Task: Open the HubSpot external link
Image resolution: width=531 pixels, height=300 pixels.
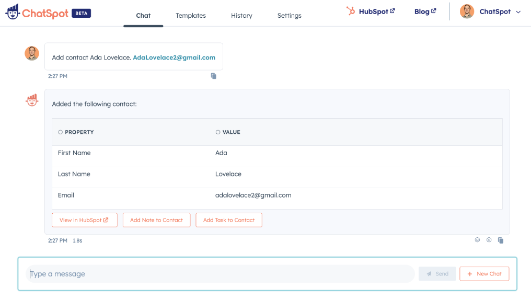Action: click(377, 11)
